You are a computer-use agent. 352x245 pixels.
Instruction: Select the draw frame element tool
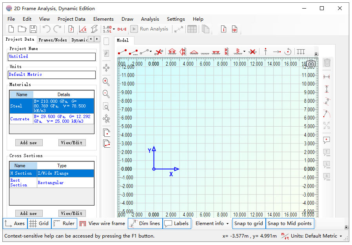122,52
